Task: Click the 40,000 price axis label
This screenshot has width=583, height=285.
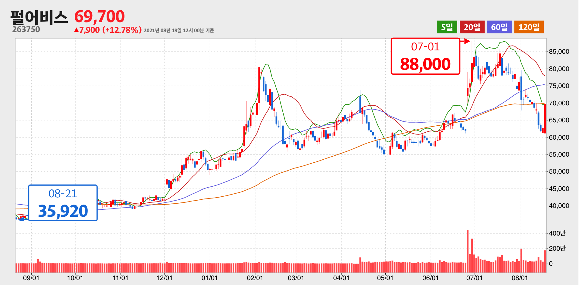Action: click(x=559, y=206)
